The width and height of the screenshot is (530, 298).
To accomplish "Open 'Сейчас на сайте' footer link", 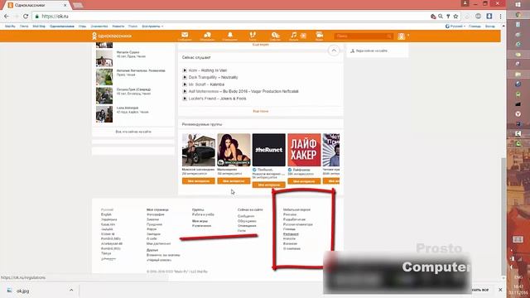I will coord(250,209).
